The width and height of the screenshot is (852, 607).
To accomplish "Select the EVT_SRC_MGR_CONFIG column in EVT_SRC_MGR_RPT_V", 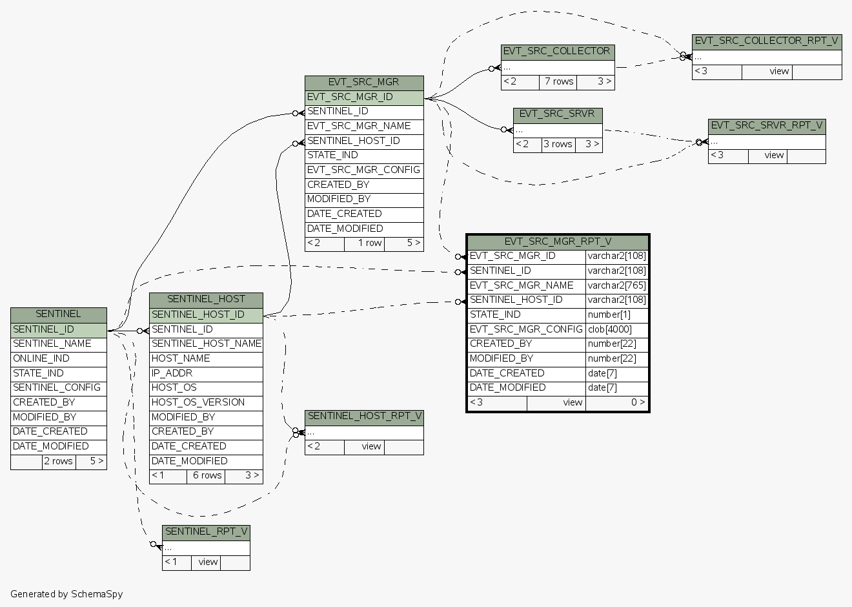I will tap(526, 329).
